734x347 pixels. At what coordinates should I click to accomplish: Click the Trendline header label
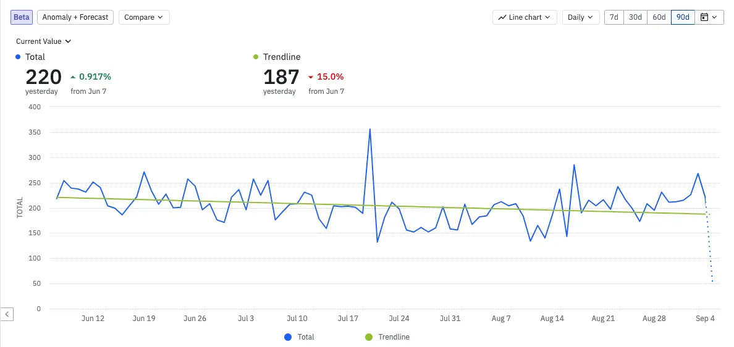[282, 57]
